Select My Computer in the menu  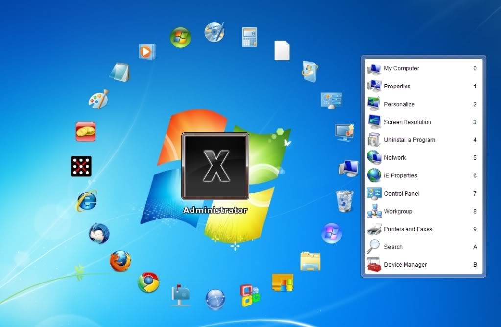(x=423, y=68)
